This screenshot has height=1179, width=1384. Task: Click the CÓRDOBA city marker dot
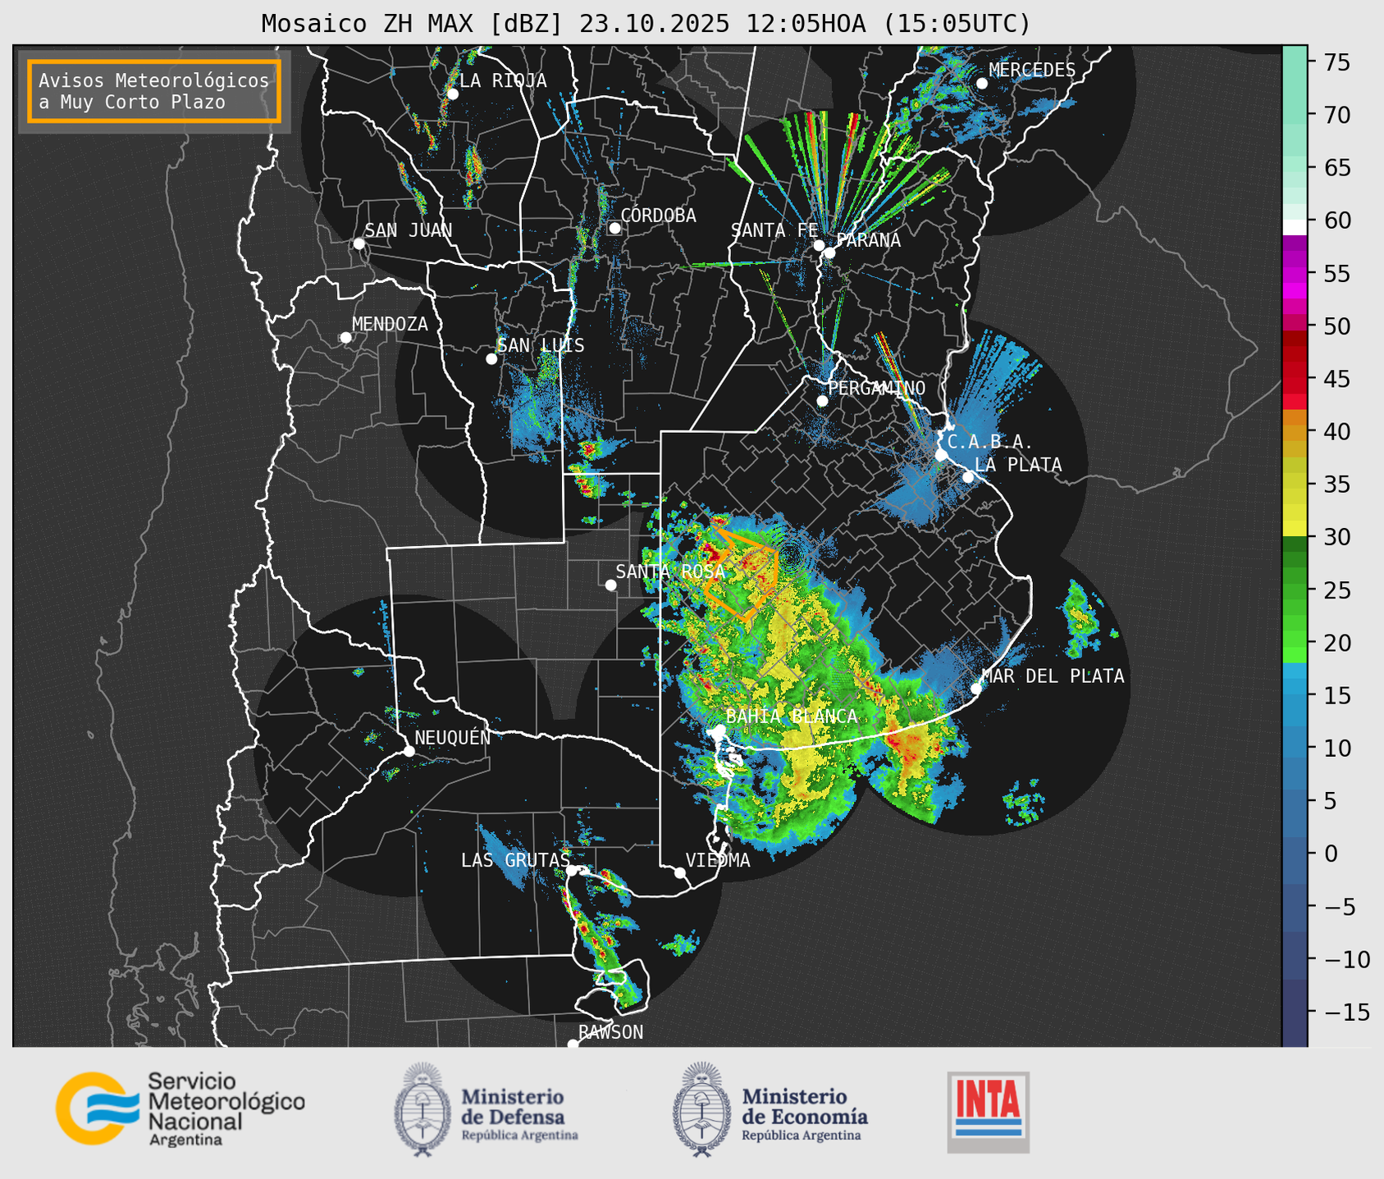coord(614,228)
